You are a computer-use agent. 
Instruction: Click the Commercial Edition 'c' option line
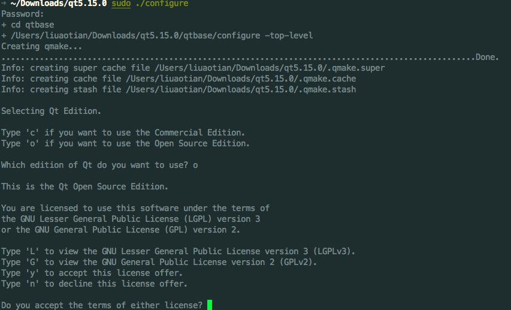tap(123, 133)
